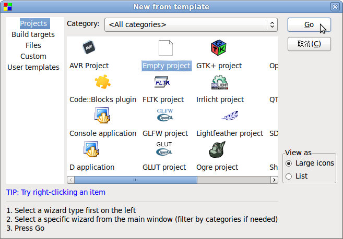Image resolution: width=343 pixels, height=239 pixels.
Task: Click the 'AVR Project' label
Action: 89,66
